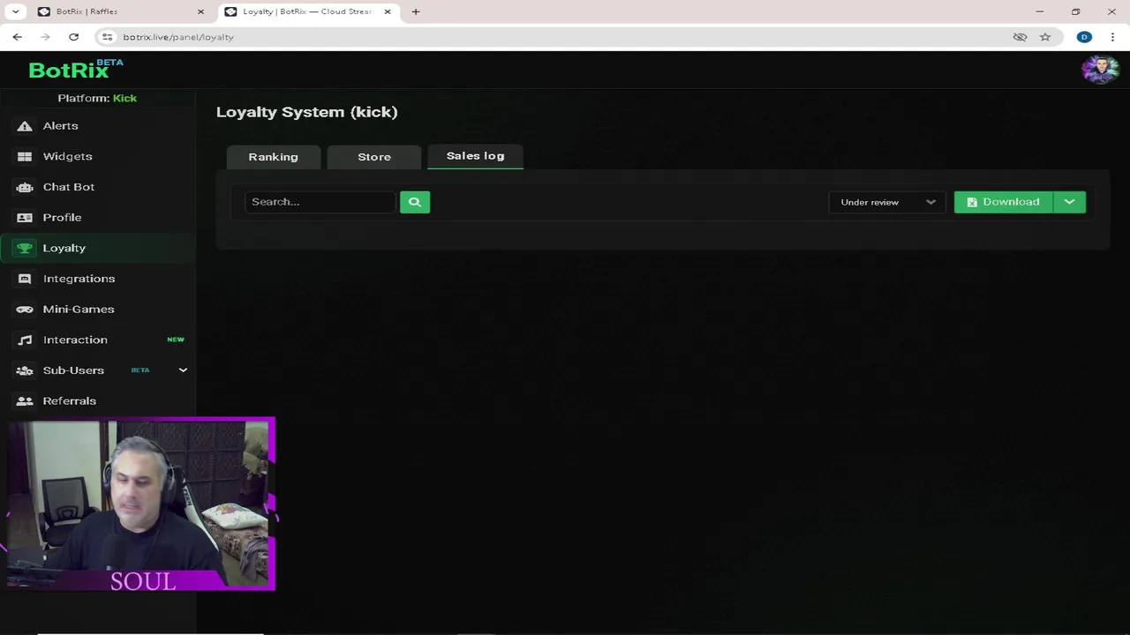Click the green Download button
The image size is (1130, 635).
coord(1004,202)
